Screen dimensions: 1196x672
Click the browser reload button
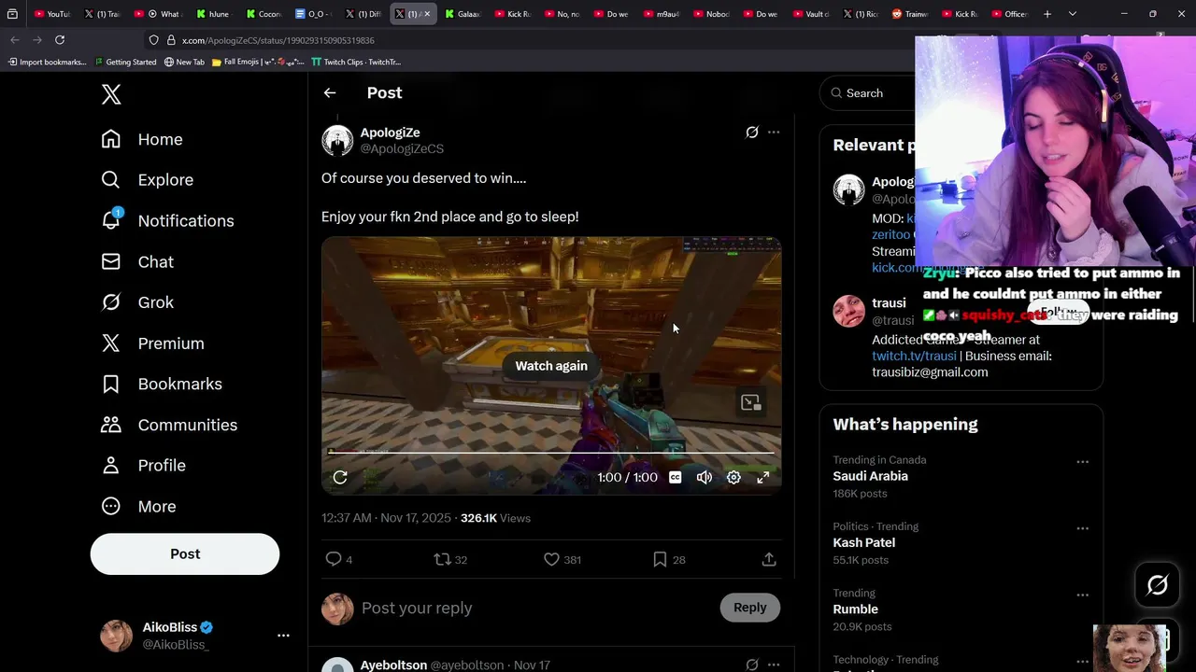[x=60, y=40]
